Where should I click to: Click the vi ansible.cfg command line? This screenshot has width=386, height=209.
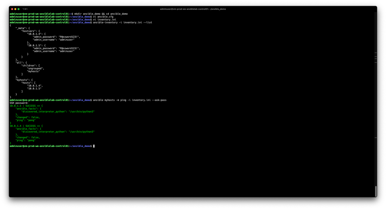tap(104, 17)
